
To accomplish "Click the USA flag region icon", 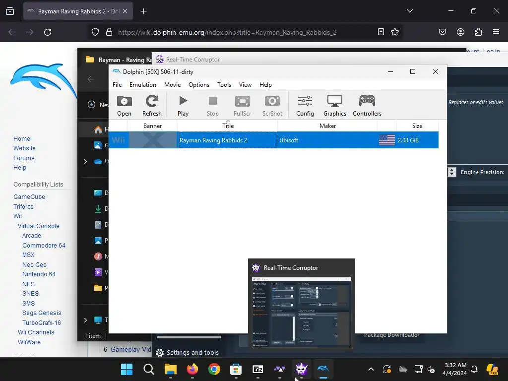I will (x=386, y=140).
